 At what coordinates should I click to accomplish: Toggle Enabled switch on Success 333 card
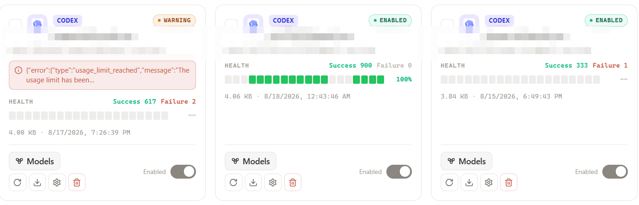[615, 172]
